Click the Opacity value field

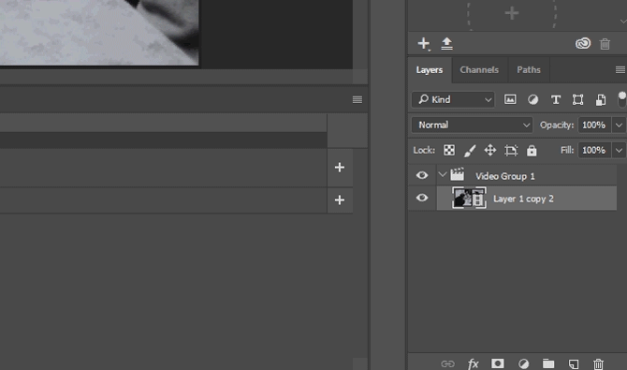(594, 125)
